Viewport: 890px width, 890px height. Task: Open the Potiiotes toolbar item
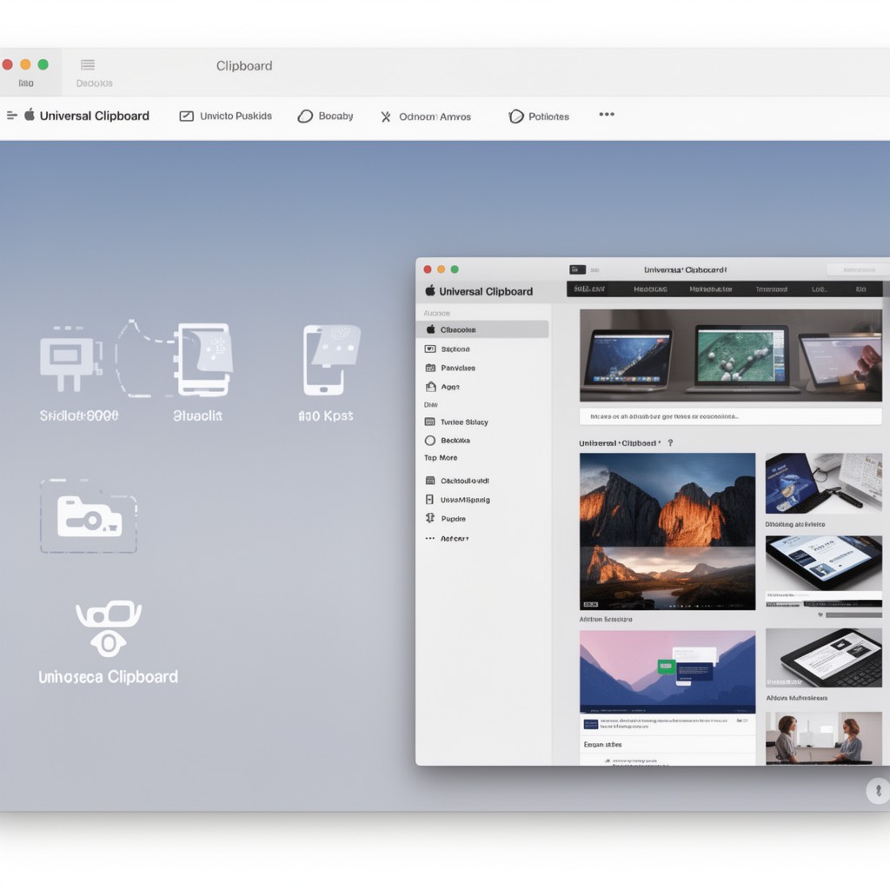(x=539, y=116)
